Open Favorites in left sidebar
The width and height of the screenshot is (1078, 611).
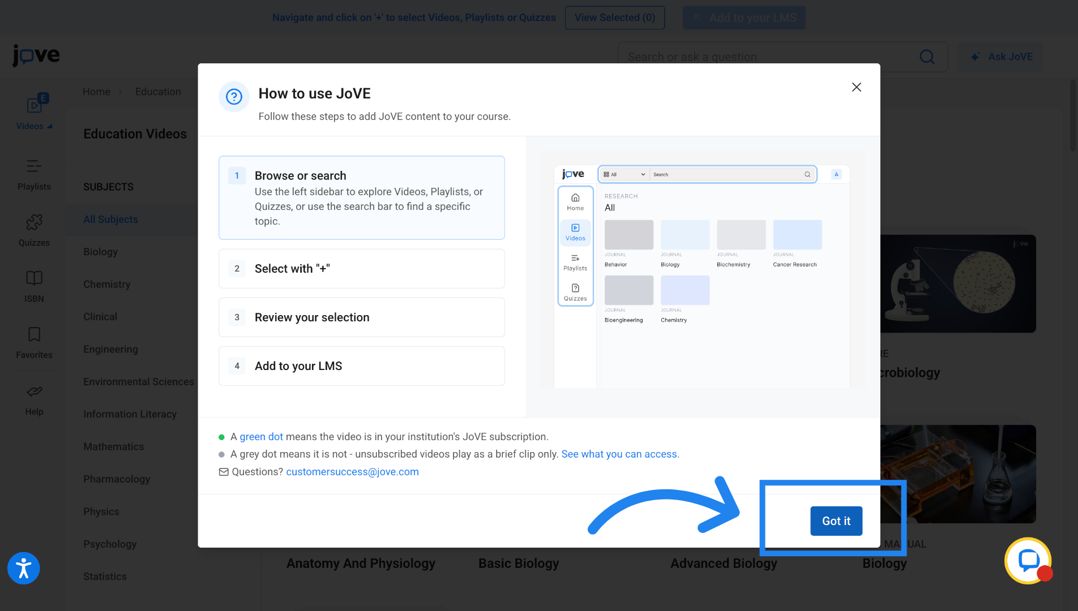pyautogui.click(x=34, y=343)
